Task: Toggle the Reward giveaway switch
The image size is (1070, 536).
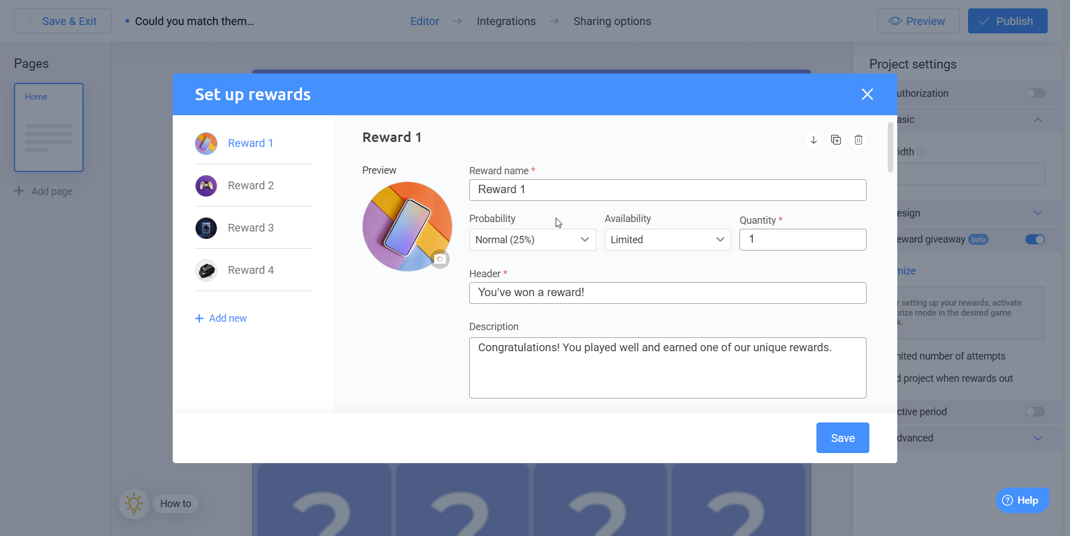Action: pyautogui.click(x=1035, y=239)
